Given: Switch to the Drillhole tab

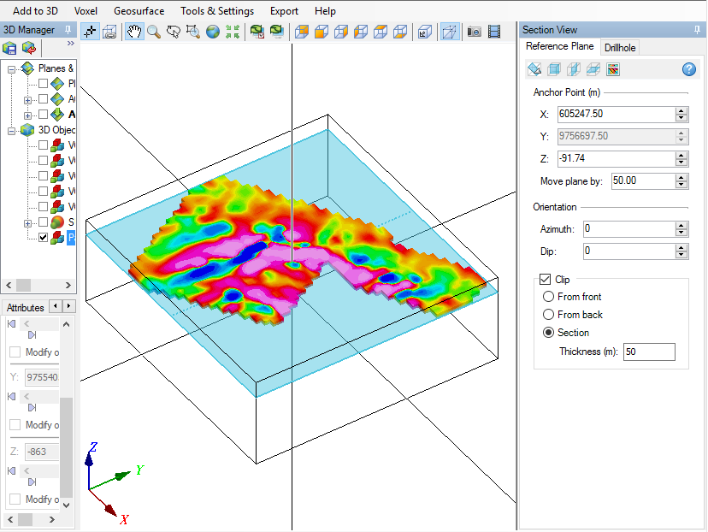Looking at the screenshot, I should tap(620, 47).
